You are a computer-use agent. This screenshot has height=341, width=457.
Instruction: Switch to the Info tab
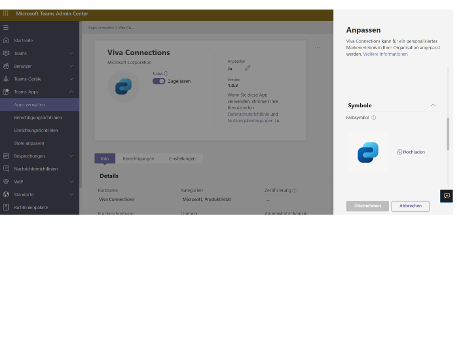coord(105,158)
